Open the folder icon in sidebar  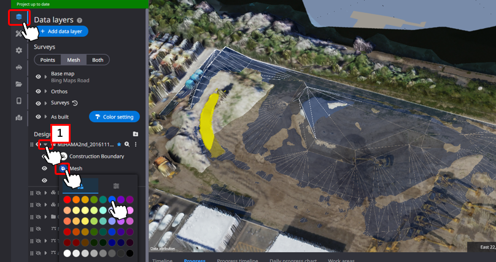pos(19,84)
